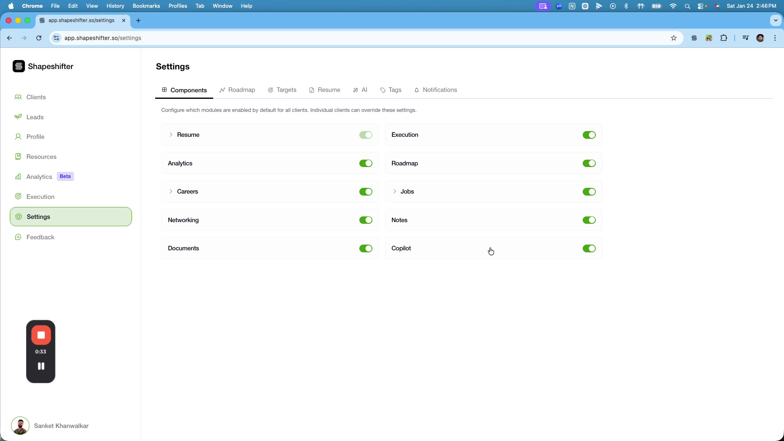Open the Profile sidebar item
Screen dimensions: 784x441
tap(35, 137)
